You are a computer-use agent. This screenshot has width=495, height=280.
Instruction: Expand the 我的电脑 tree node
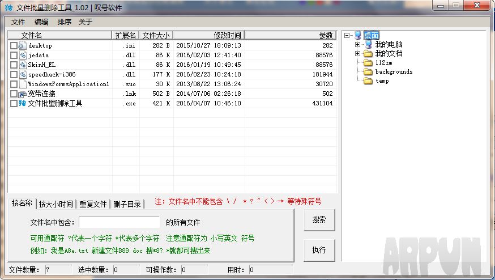pyautogui.click(x=358, y=44)
